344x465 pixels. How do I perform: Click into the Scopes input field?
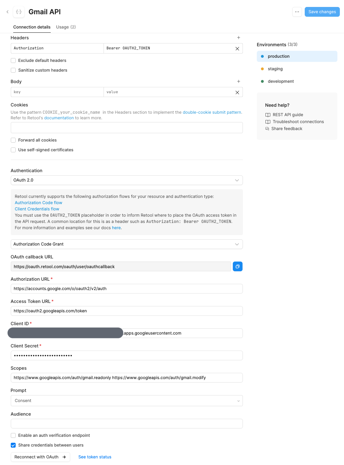click(126, 378)
